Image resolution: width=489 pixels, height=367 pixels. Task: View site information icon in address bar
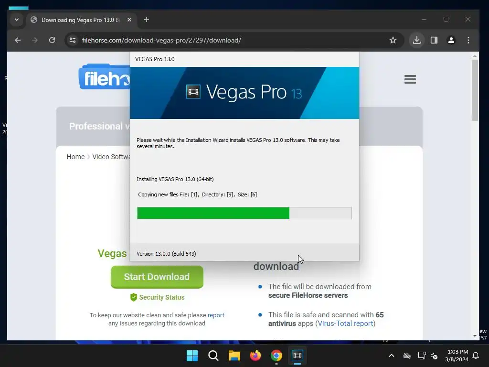(73, 40)
